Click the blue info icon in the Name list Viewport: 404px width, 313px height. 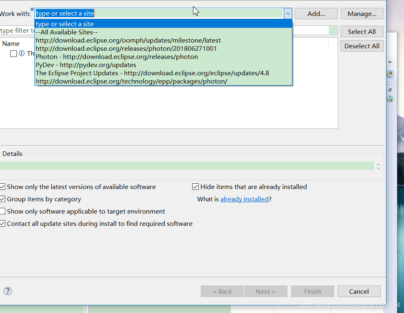click(22, 53)
